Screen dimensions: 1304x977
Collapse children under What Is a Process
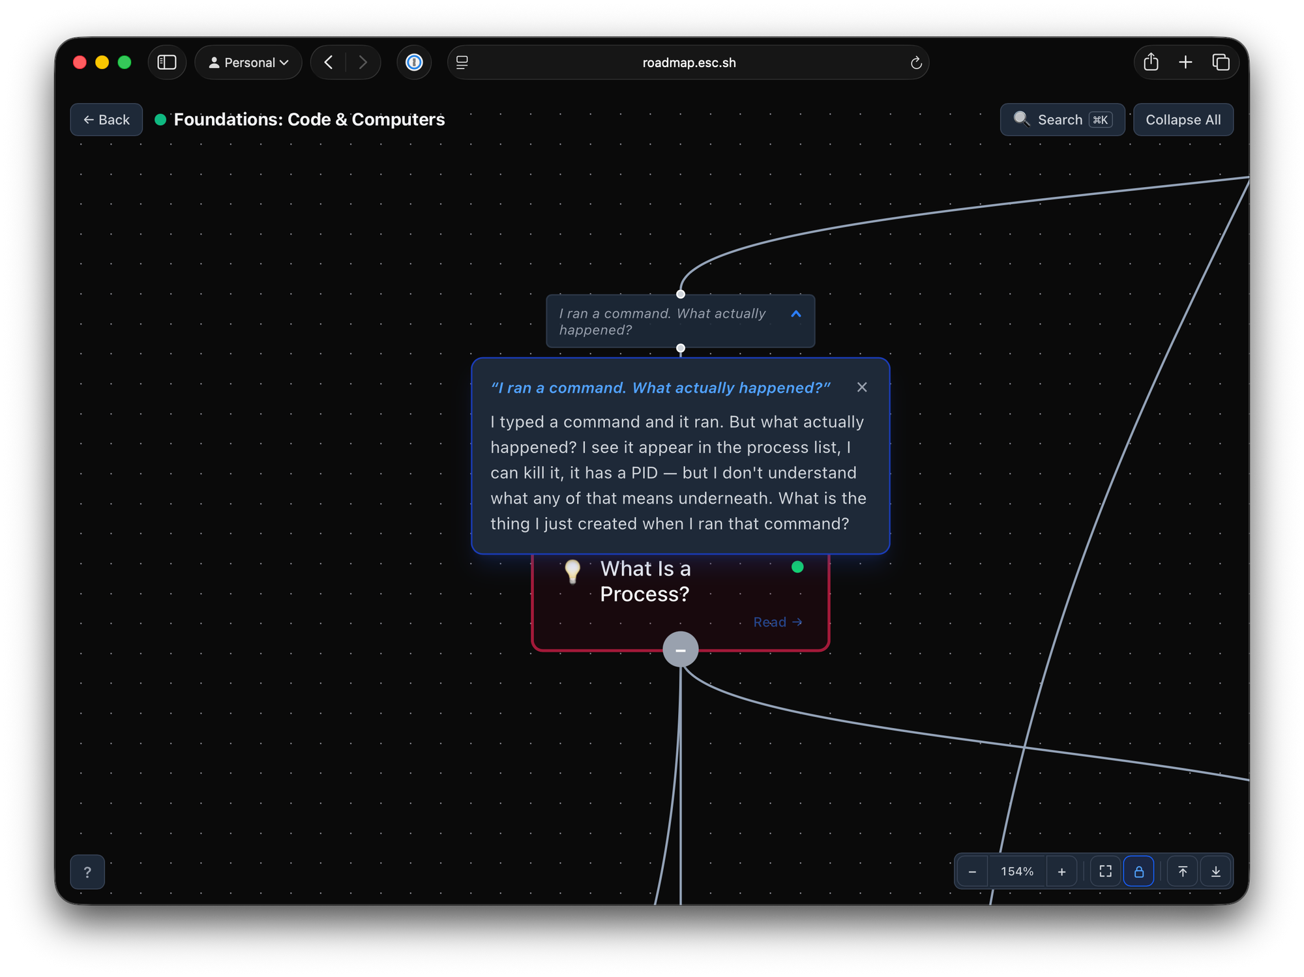680,650
